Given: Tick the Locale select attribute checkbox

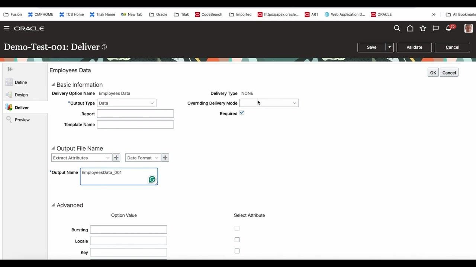Looking at the screenshot, I should [x=237, y=240].
